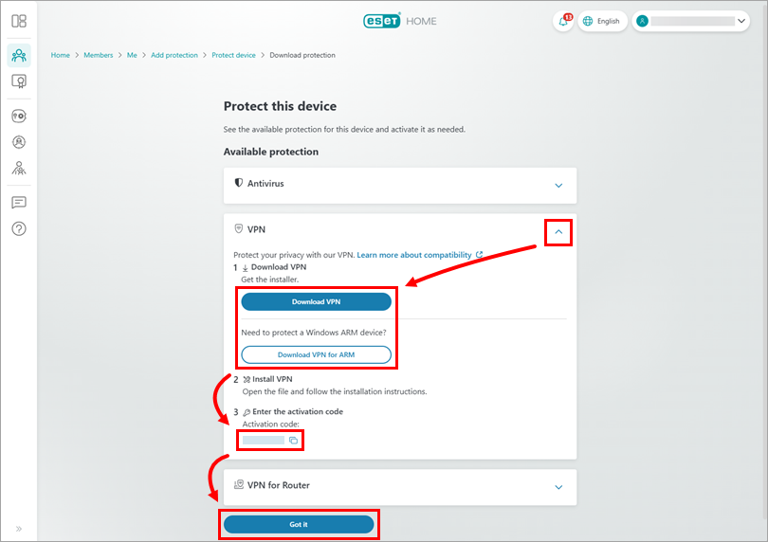Open the dashboard overview icon in sidebar

pos(19,21)
